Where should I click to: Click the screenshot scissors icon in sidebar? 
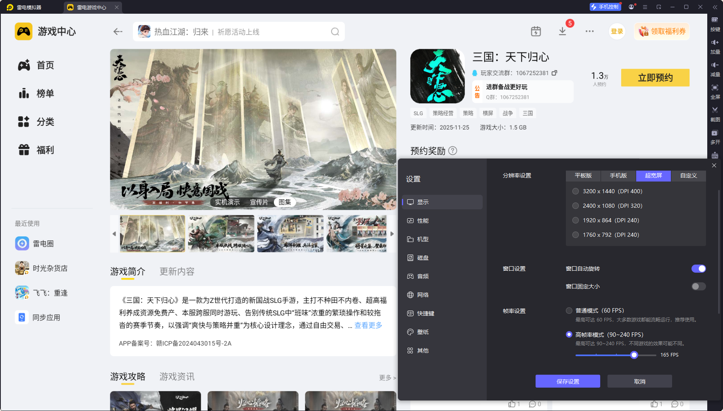click(715, 110)
